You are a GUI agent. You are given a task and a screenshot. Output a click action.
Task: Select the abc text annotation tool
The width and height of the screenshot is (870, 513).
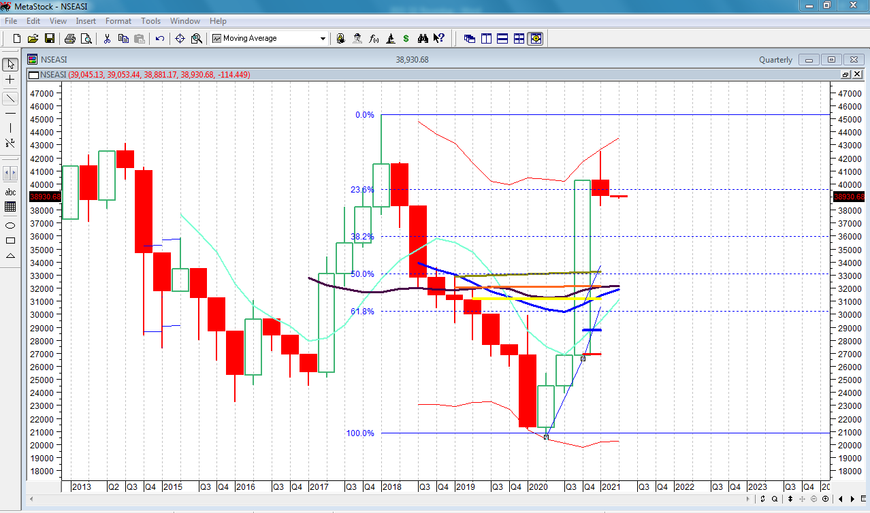coord(10,192)
